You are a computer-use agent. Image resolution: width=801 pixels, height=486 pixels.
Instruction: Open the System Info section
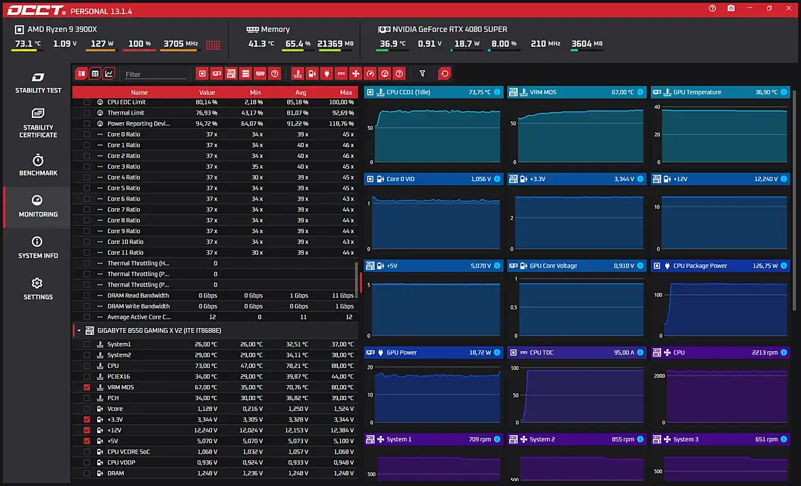click(38, 248)
